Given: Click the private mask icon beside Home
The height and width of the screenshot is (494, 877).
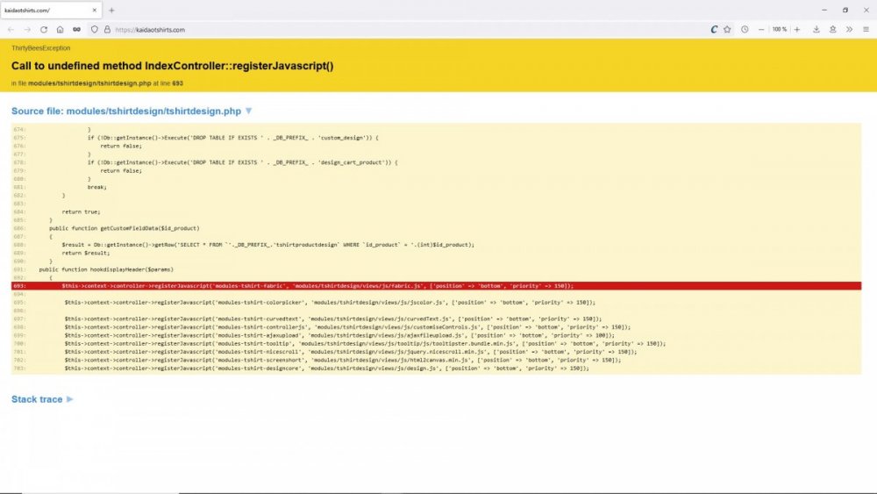Looking at the screenshot, I should [76, 30].
